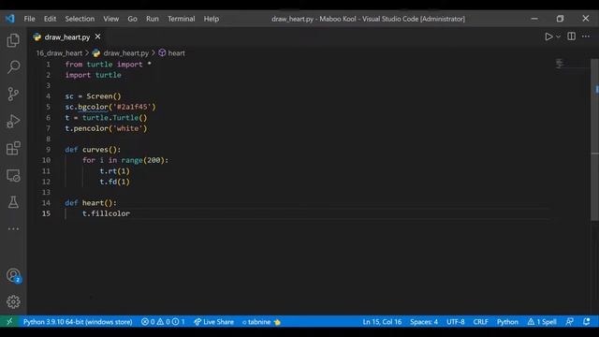Change indentation via Spaces: 4
The height and width of the screenshot is (337, 599).
pos(424,322)
